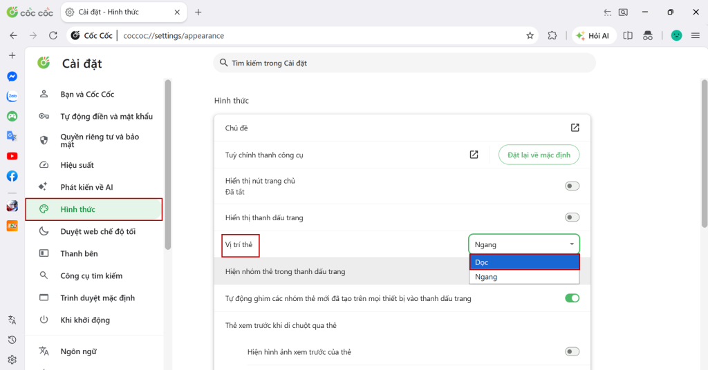Open Tự động điền và mật khẩu settings

tap(94, 116)
